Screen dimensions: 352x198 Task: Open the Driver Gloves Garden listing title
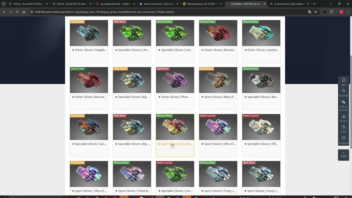pos(262,50)
